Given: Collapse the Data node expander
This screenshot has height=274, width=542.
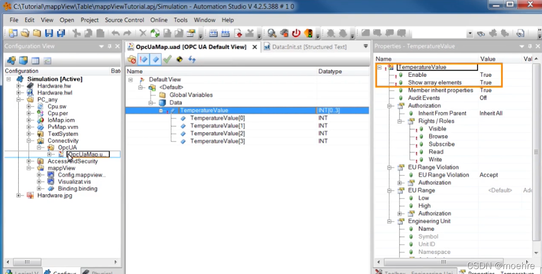Looking at the screenshot, I should (151, 103).
